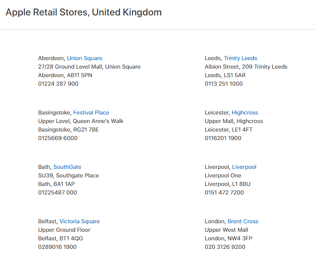Visit the Highcross store page
315x261 pixels.
tap(245, 112)
